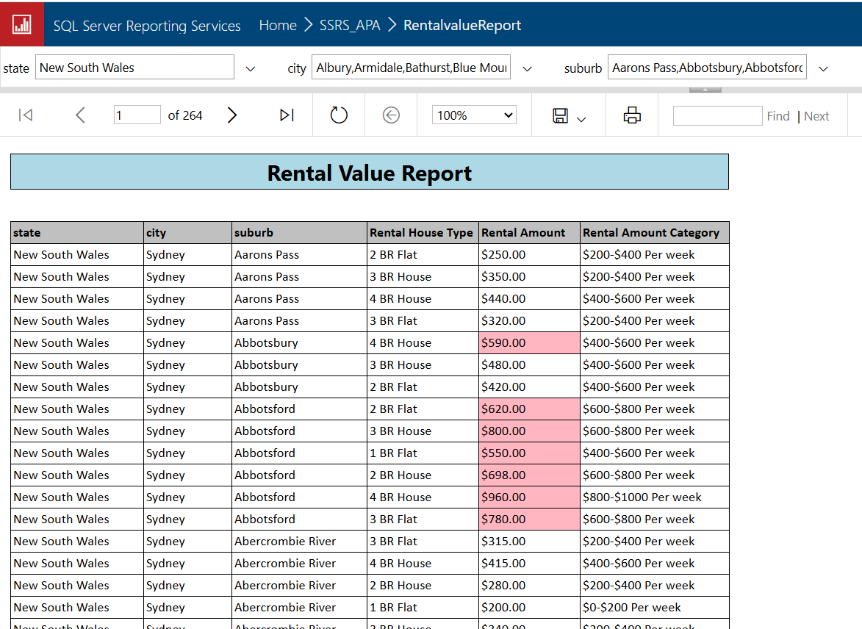
Task: Click the current page number field
Action: (137, 115)
